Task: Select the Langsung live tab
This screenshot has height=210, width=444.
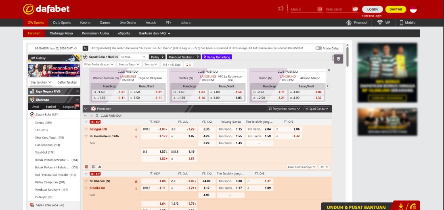Action: [70, 107]
